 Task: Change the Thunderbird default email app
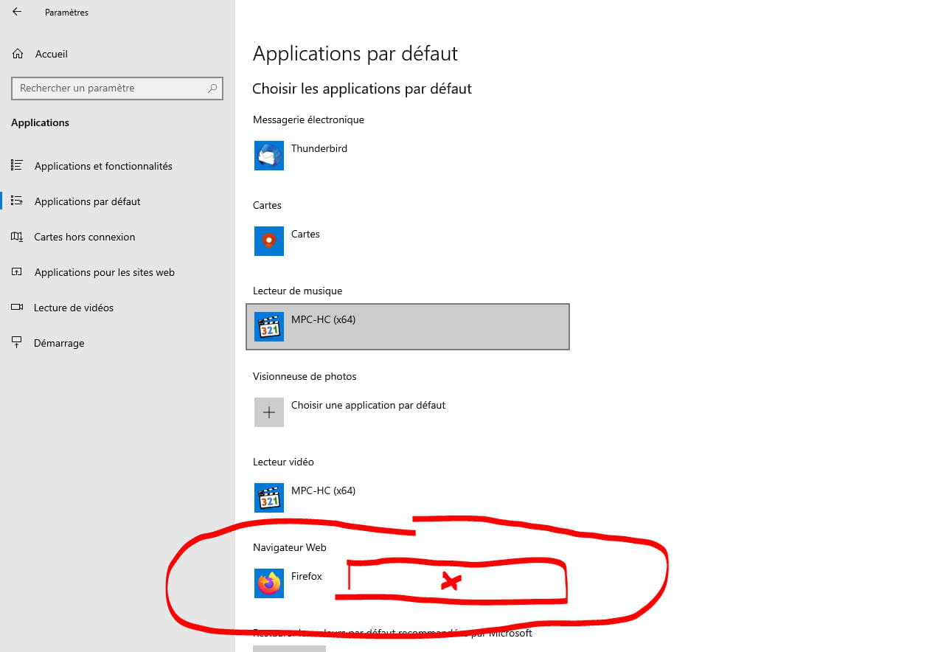point(319,148)
